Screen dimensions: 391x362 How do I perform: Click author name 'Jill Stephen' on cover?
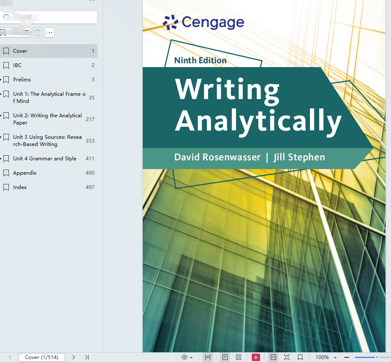pos(299,157)
